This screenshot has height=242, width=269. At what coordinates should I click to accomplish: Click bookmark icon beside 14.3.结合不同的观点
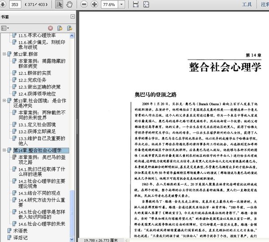[14, 193]
